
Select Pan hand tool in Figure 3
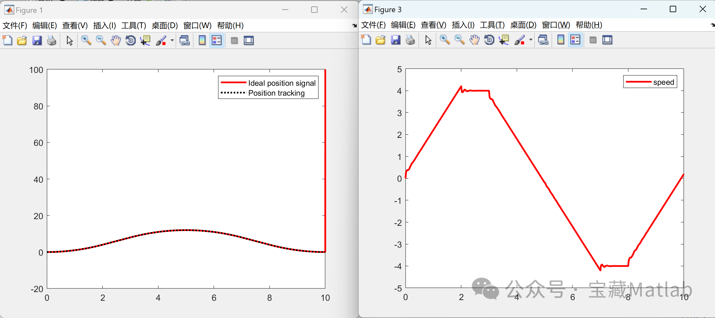coord(474,40)
